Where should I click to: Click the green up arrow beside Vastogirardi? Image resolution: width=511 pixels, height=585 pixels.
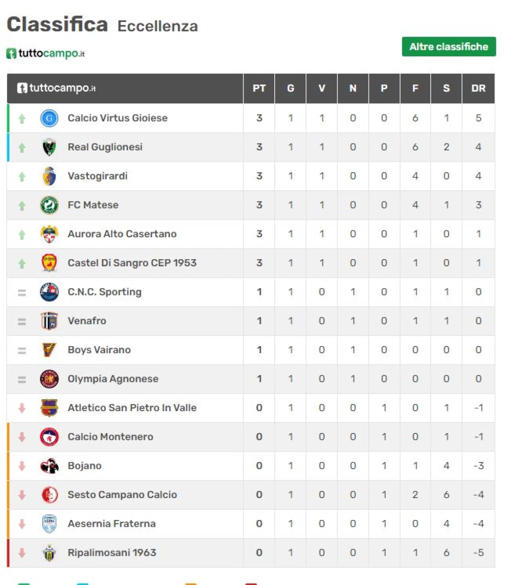(22, 177)
